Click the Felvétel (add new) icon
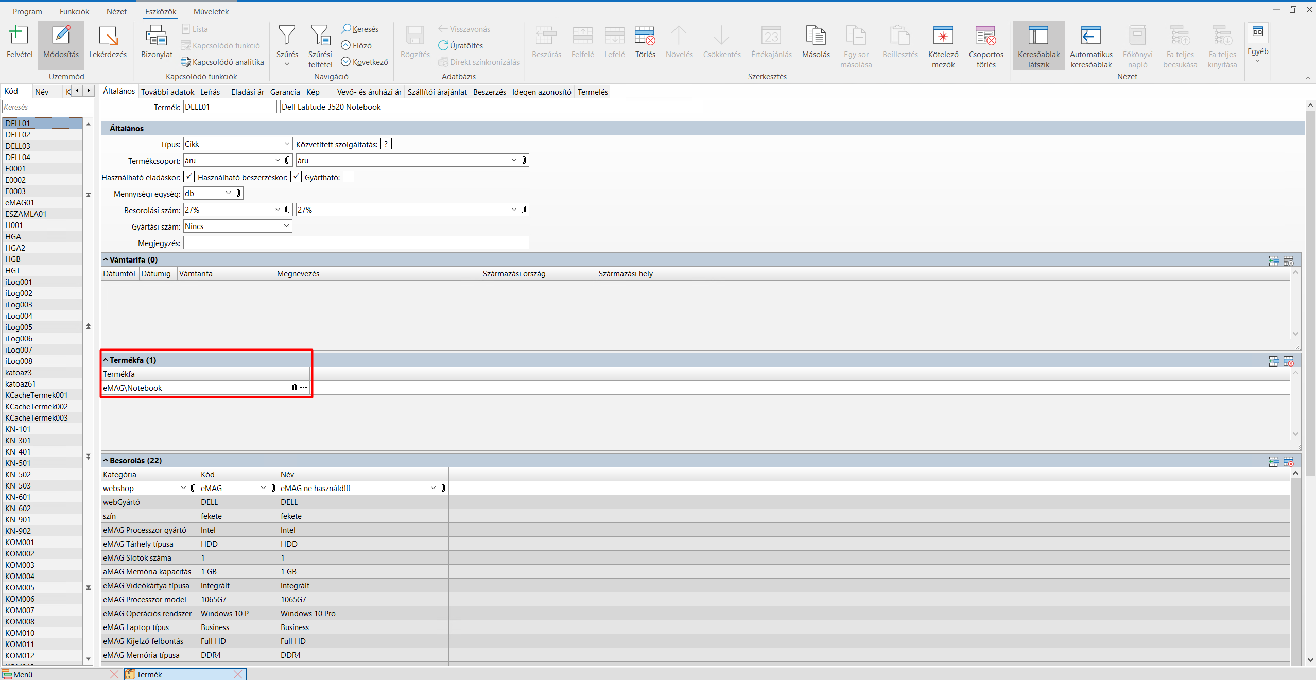The height and width of the screenshot is (680, 1316). [x=19, y=36]
